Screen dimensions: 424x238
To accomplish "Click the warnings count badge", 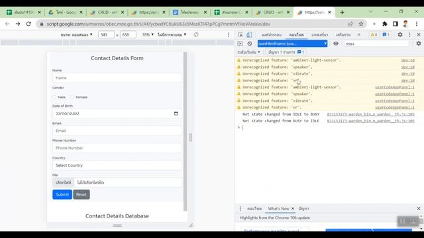I will (x=374, y=35).
